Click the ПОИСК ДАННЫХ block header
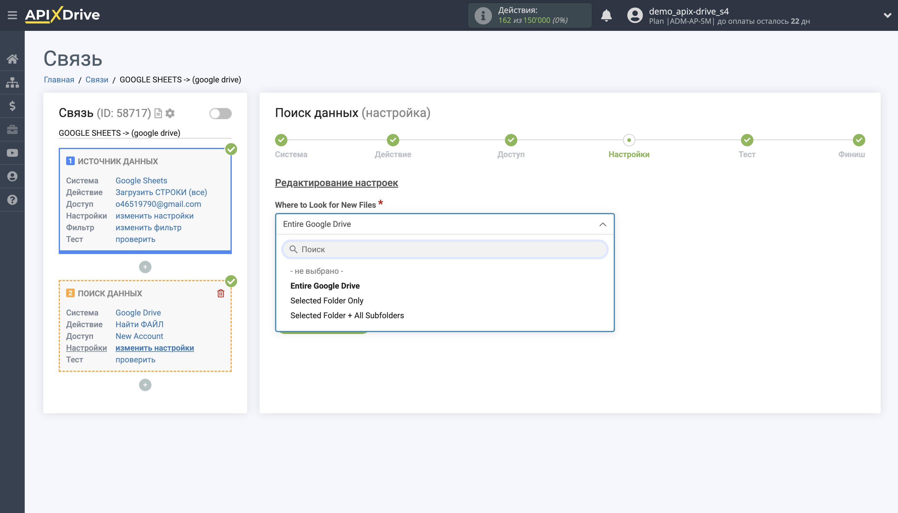Screen dimensions: 898x513 click(x=110, y=294)
